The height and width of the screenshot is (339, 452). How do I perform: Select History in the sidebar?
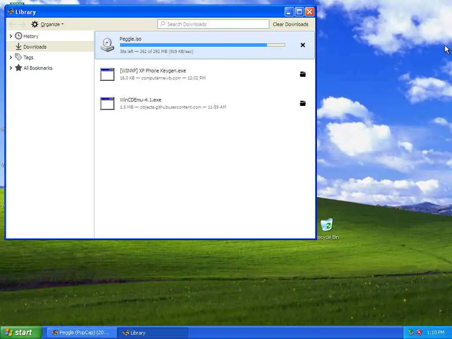(50, 36)
